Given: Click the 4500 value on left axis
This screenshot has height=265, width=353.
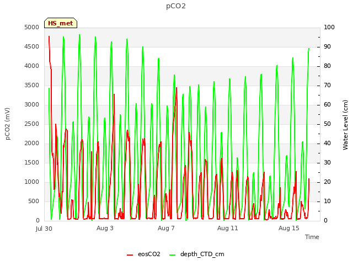Looking at the screenshot, I should pyautogui.click(x=32, y=46).
